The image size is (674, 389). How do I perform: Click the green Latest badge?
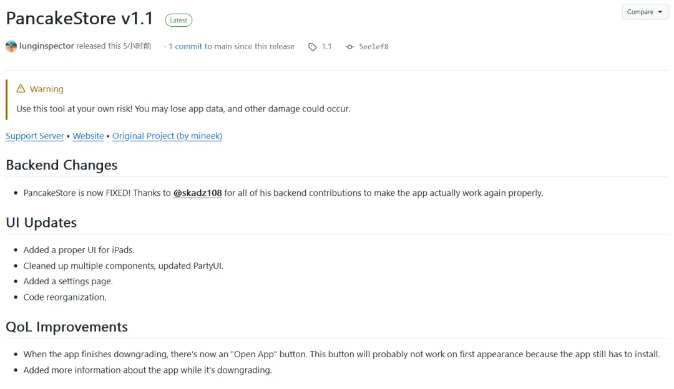(x=178, y=21)
